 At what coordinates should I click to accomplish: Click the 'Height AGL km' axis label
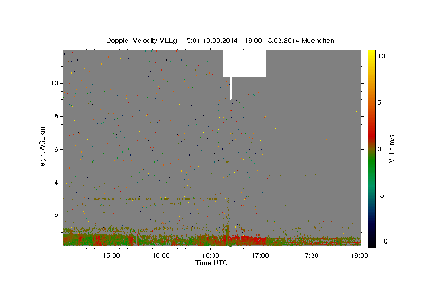tap(42, 149)
